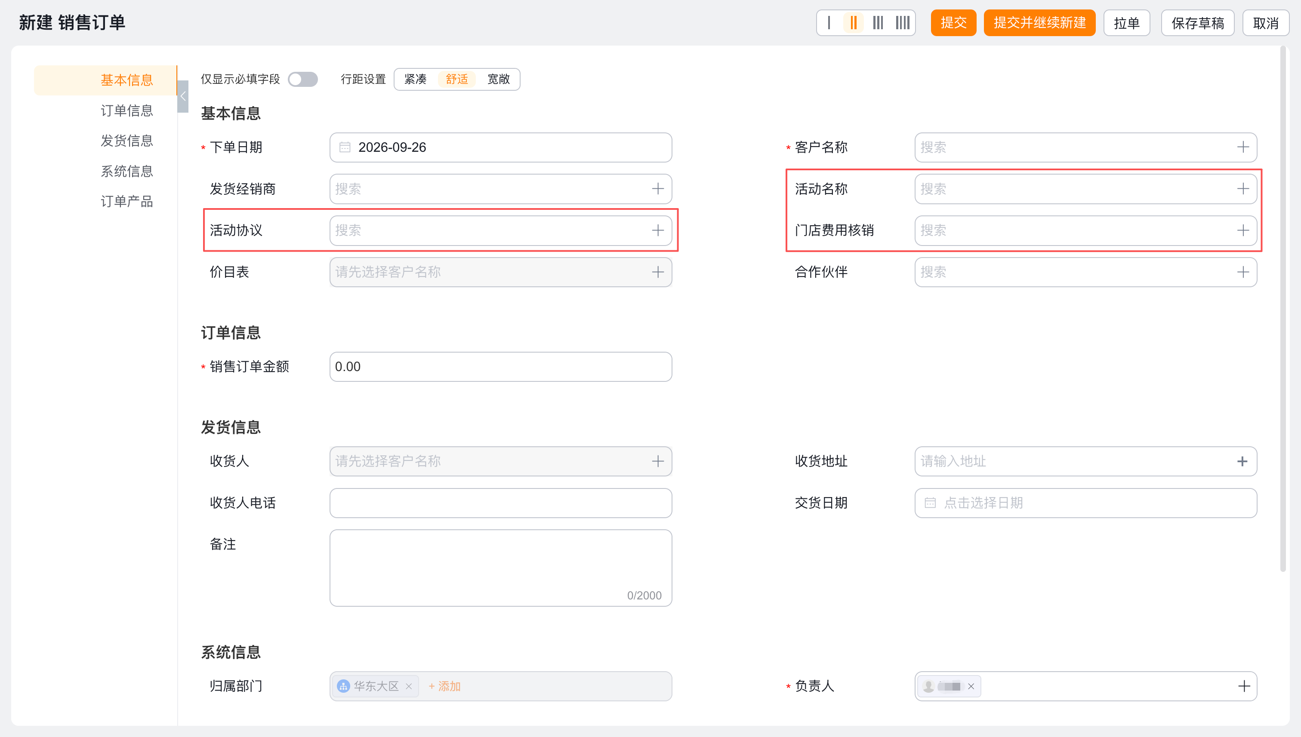Image resolution: width=1301 pixels, height=737 pixels.
Task: Open the 发货经销商 search field
Action: pos(501,189)
